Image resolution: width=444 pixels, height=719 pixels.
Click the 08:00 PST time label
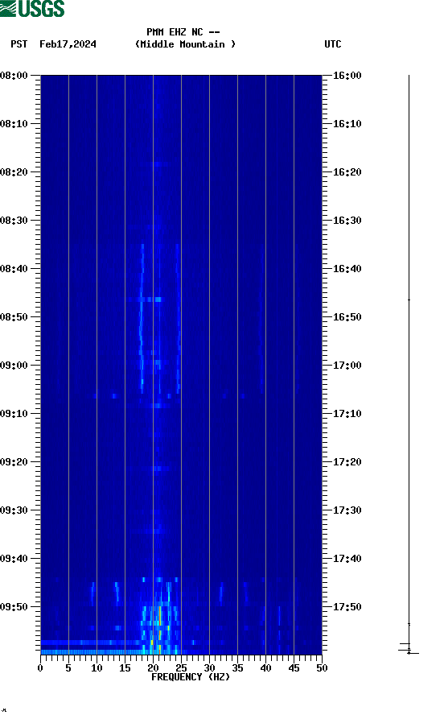14,75
